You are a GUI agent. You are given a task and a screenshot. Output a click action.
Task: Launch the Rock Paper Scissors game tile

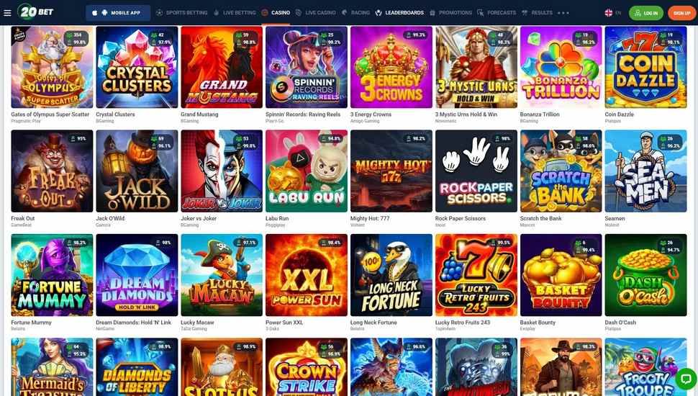tap(476, 171)
